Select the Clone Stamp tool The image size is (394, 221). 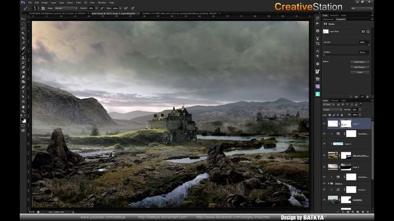click(23, 58)
